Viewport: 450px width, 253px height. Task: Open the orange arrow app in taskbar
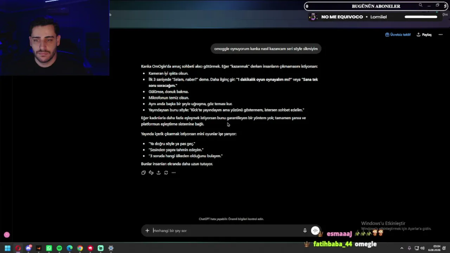coord(39,248)
